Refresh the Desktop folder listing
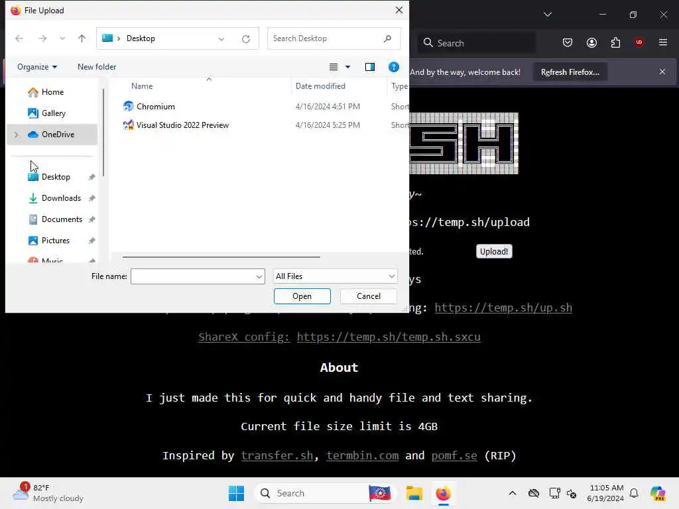679x509 pixels. coord(246,39)
